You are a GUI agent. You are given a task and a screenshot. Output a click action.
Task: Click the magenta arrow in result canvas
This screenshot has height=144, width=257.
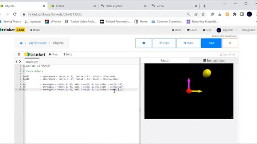point(189,83)
